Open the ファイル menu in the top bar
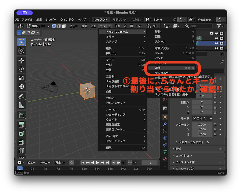This screenshot has height=194, width=241. click(x=27, y=20)
